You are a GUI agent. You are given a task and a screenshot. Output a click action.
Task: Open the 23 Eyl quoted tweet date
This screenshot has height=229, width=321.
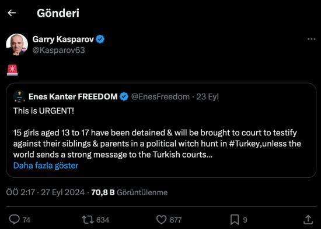[x=208, y=96]
